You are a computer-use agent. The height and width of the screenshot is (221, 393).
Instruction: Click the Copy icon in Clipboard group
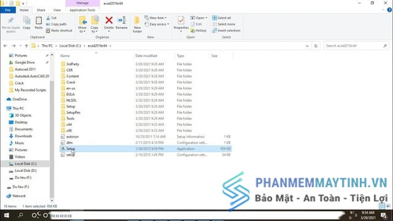(26, 20)
